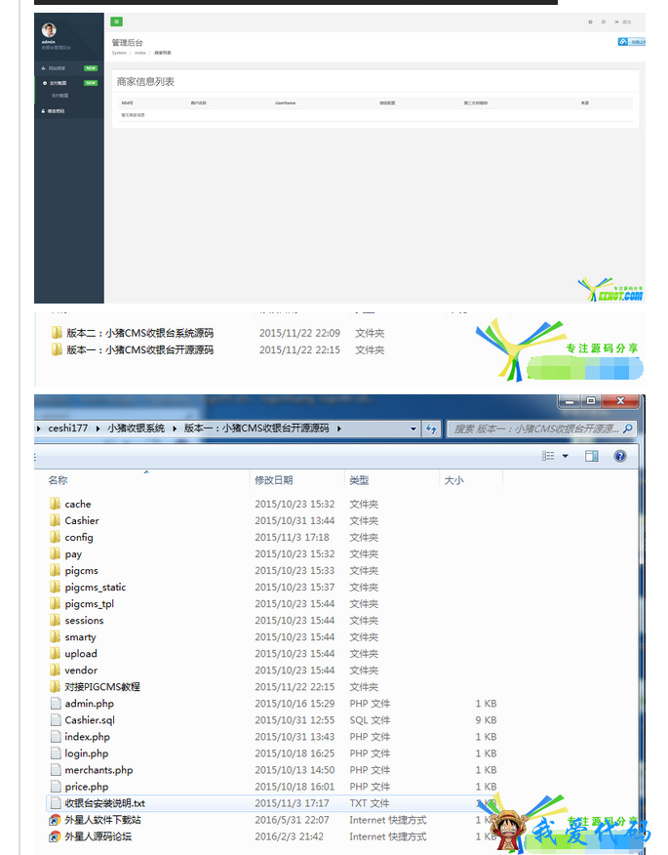The image size is (668, 855).
Task: Click 版本一：小猪CMS收银台开源源码 path segment
Action: click(x=256, y=428)
